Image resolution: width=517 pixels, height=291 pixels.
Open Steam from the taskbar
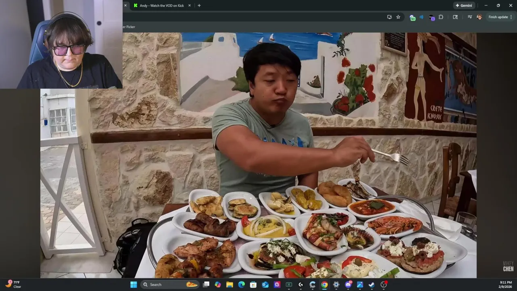[x=372, y=285]
